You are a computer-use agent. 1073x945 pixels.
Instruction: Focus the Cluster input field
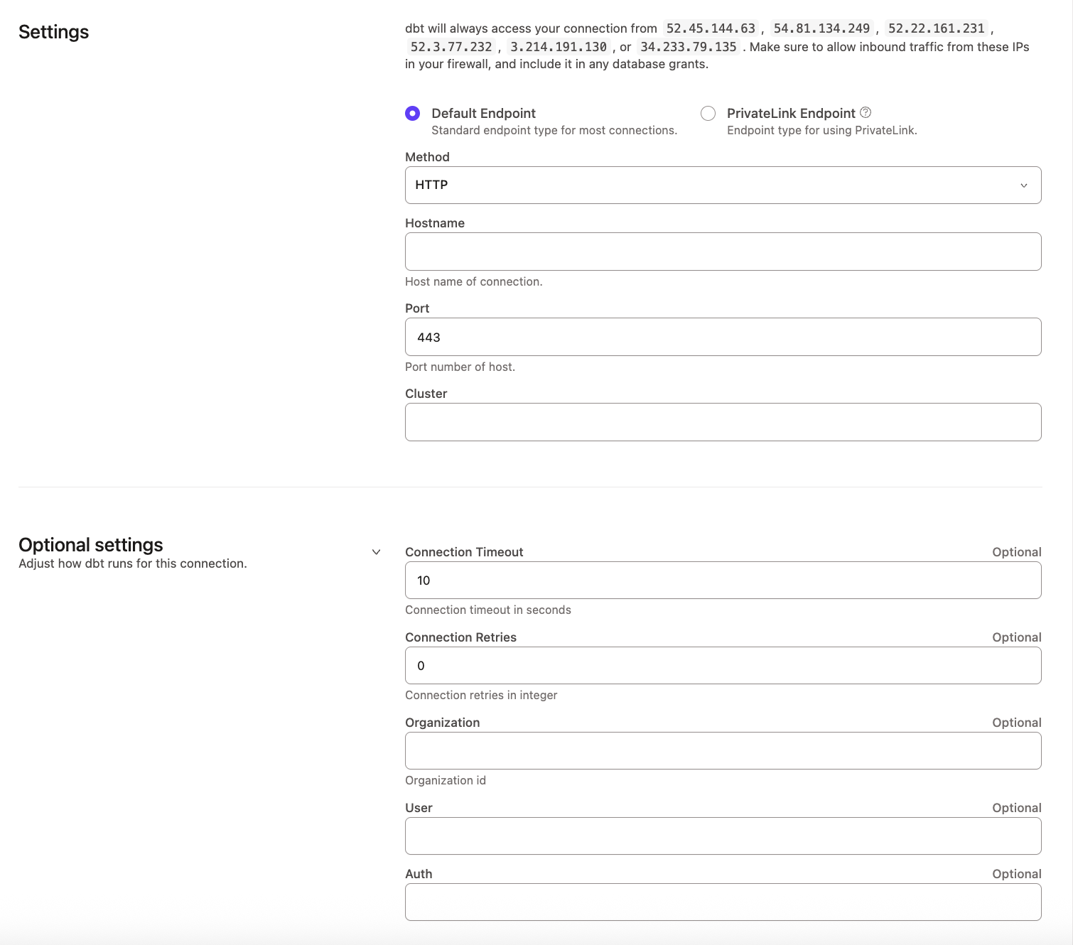click(x=722, y=421)
